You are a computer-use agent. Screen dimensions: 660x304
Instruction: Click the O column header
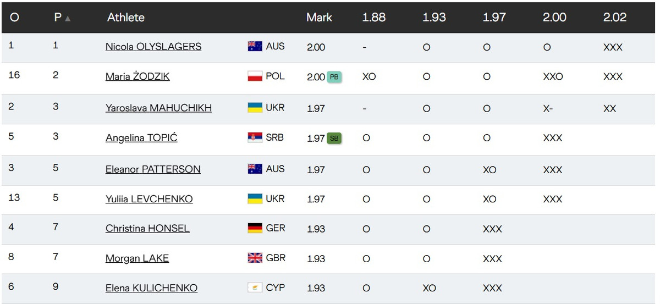click(14, 18)
